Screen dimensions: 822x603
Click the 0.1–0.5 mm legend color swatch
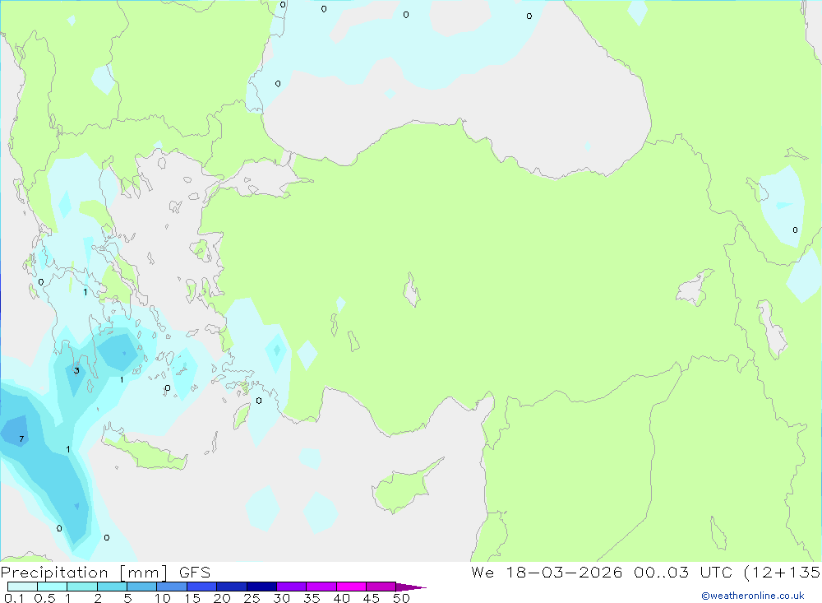(22, 587)
